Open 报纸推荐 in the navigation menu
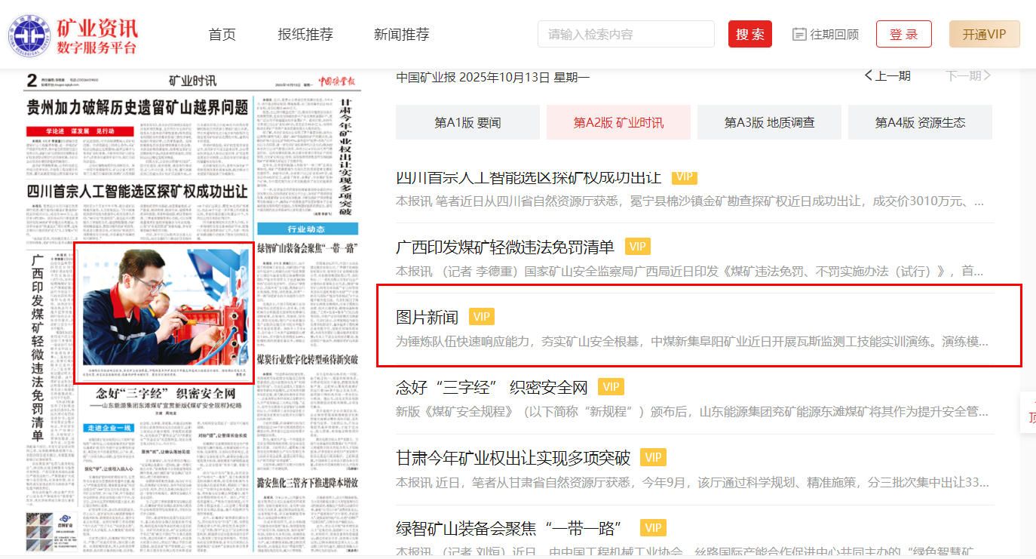Viewport: 1036px width, 559px height. click(305, 34)
